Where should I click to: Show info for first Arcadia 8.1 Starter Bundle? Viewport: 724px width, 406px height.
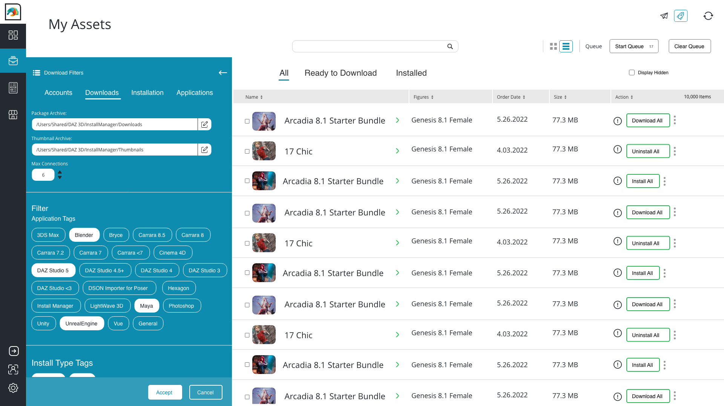tap(617, 121)
